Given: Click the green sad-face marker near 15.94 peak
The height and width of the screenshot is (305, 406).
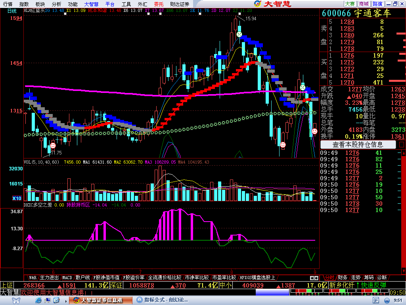Looking at the screenshot, I should tap(239, 34).
